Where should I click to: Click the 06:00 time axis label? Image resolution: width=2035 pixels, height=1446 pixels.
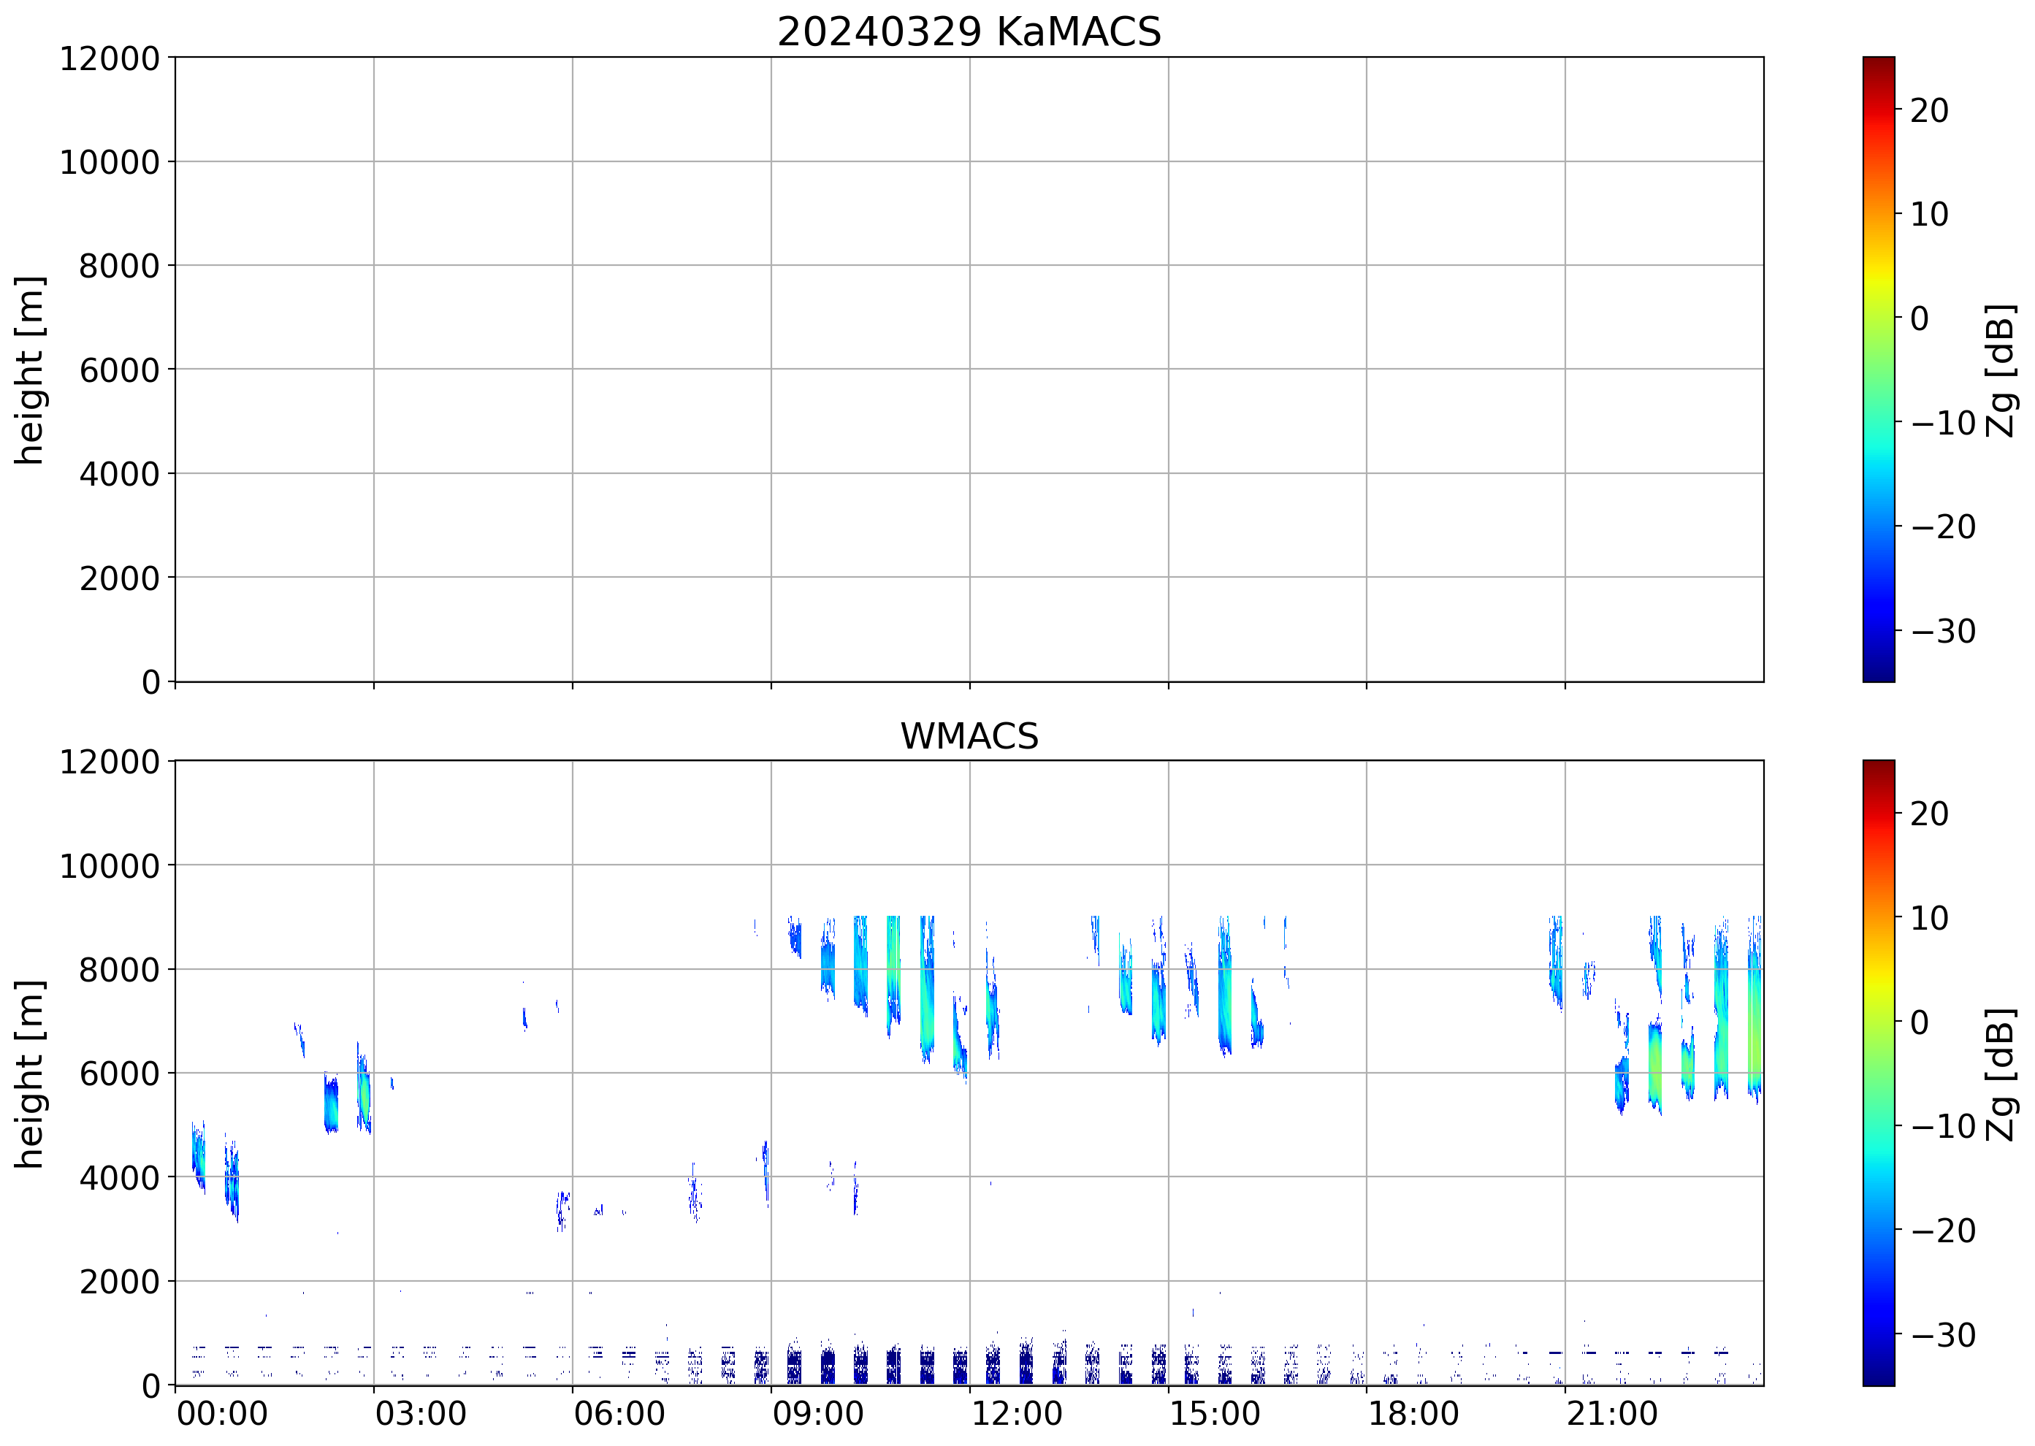tap(619, 1414)
